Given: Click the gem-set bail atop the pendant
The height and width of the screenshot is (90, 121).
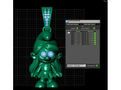Looking at the screenshot, I should pyautogui.click(x=47, y=18).
